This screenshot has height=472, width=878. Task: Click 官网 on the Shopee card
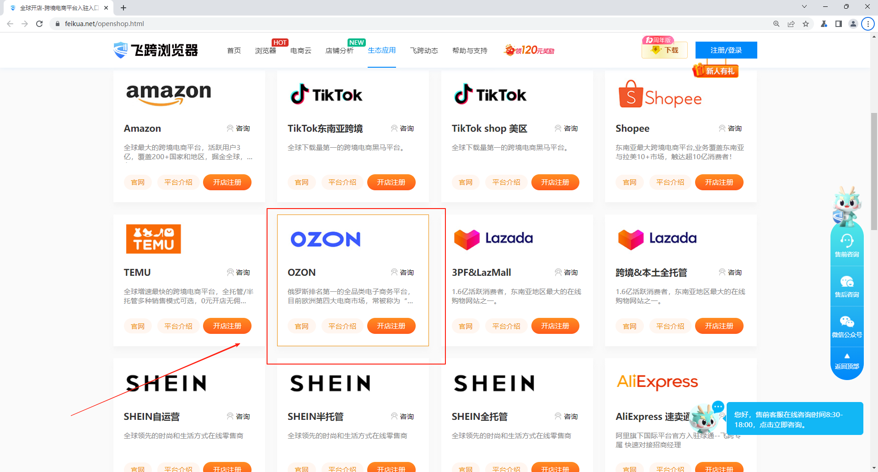(630, 182)
